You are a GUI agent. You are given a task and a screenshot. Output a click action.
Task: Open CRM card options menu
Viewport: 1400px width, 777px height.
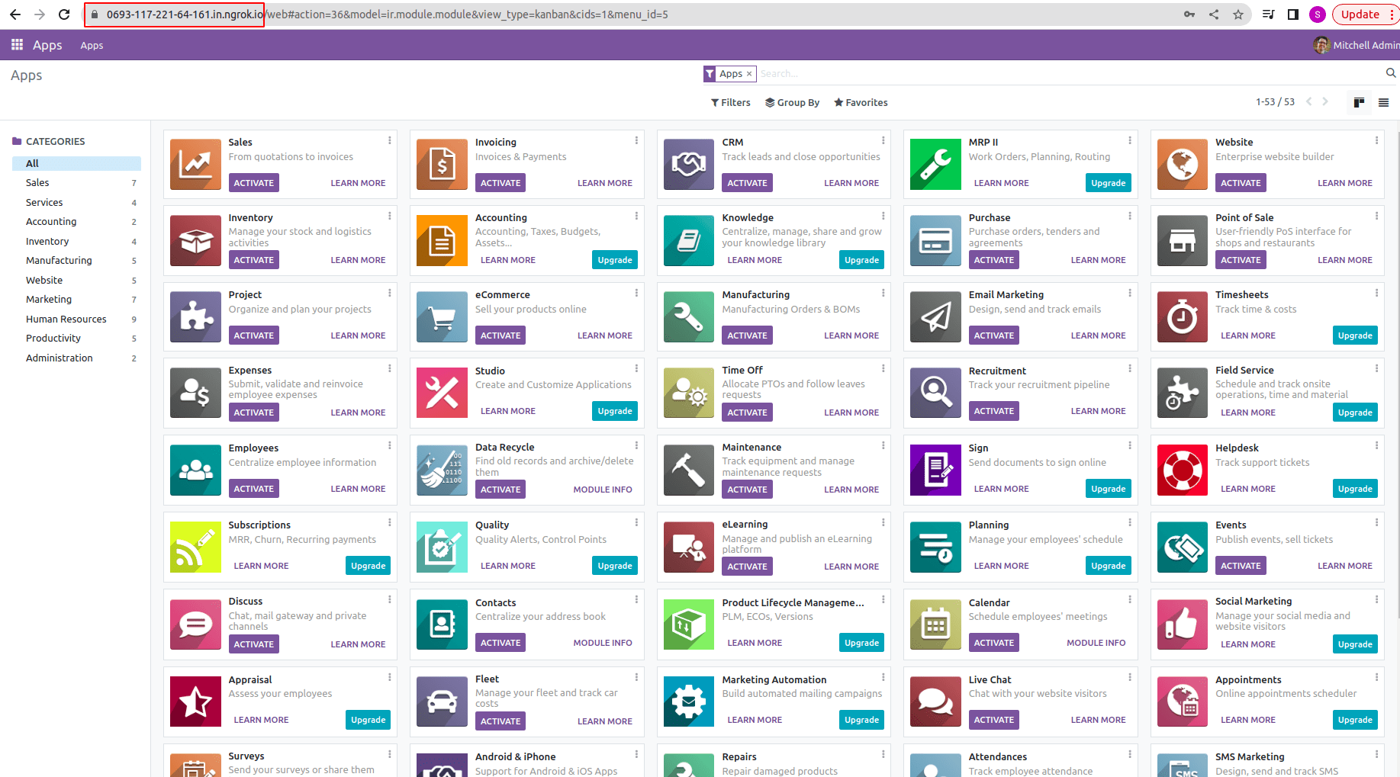(883, 140)
